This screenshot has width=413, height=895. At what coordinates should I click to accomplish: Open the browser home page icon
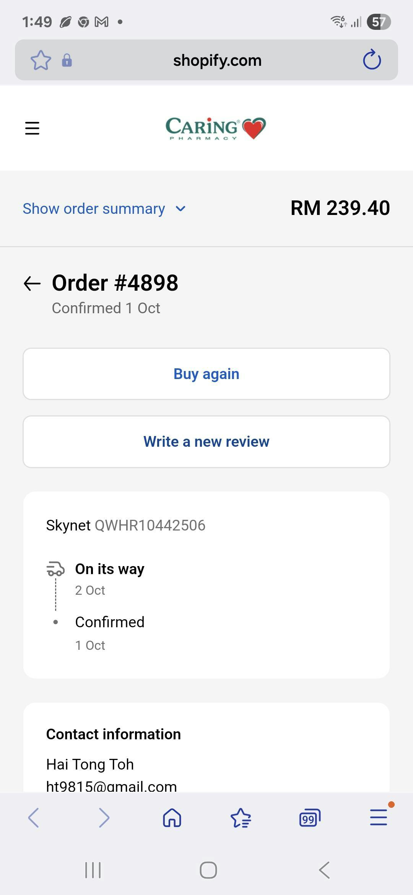(x=172, y=818)
